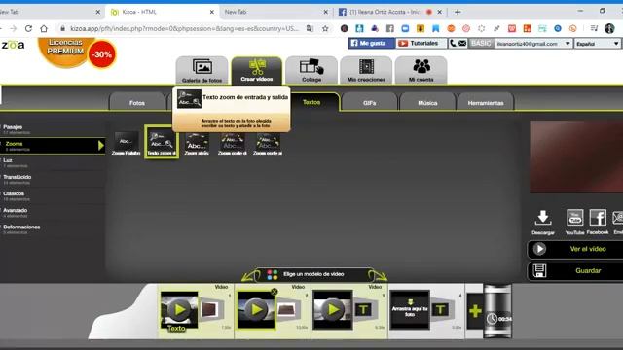This screenshot has height=350, width=623.
Task: Open the Español language dropdown
Action: point(597,44)
